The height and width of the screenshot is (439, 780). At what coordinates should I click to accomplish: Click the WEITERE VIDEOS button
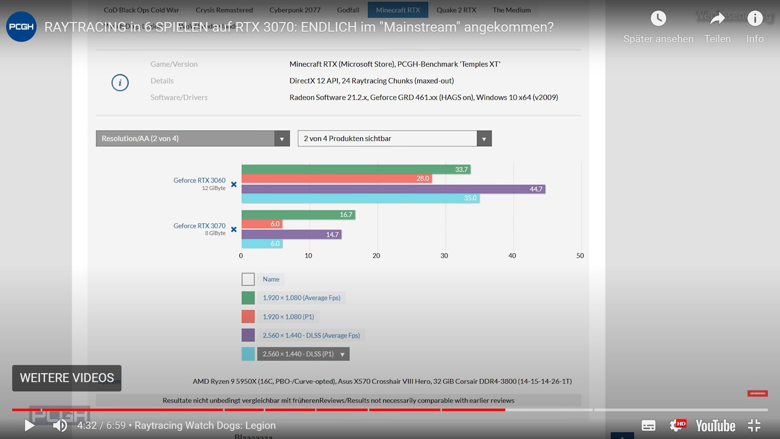tap(67, 378)
